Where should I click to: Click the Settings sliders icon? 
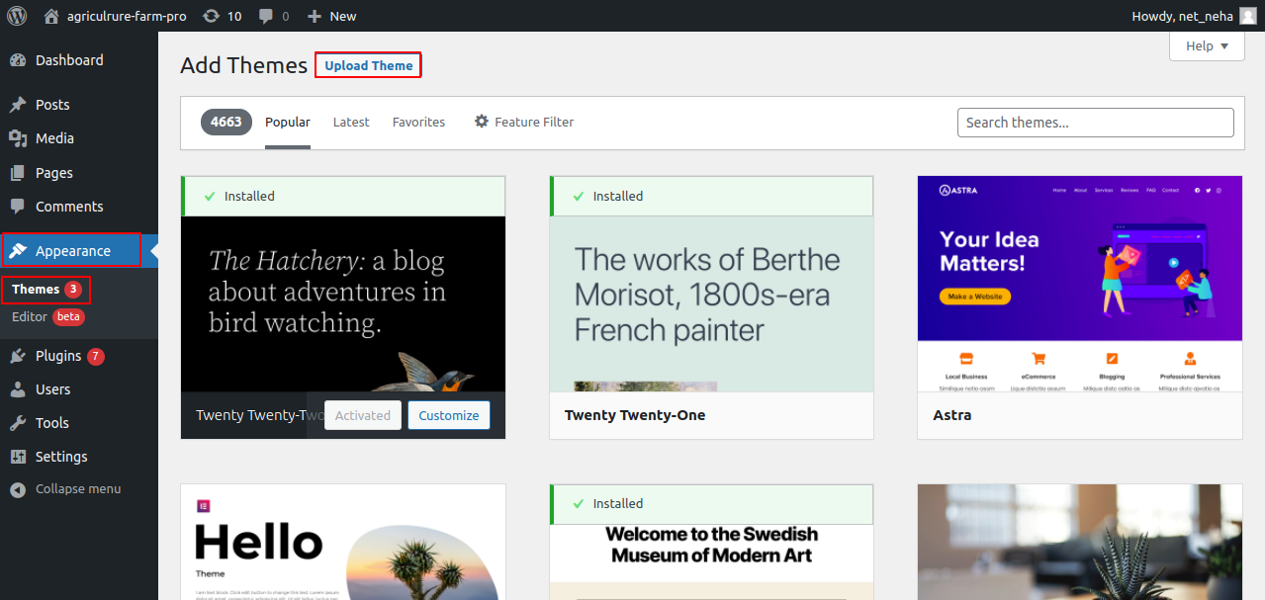coord(18,457)
